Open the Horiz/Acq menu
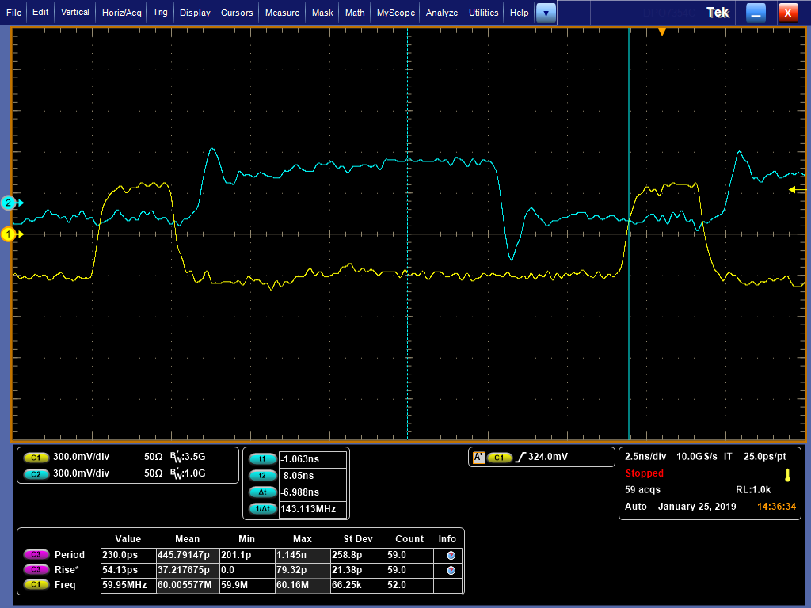The image size is (811, 608). pos(121,13)
